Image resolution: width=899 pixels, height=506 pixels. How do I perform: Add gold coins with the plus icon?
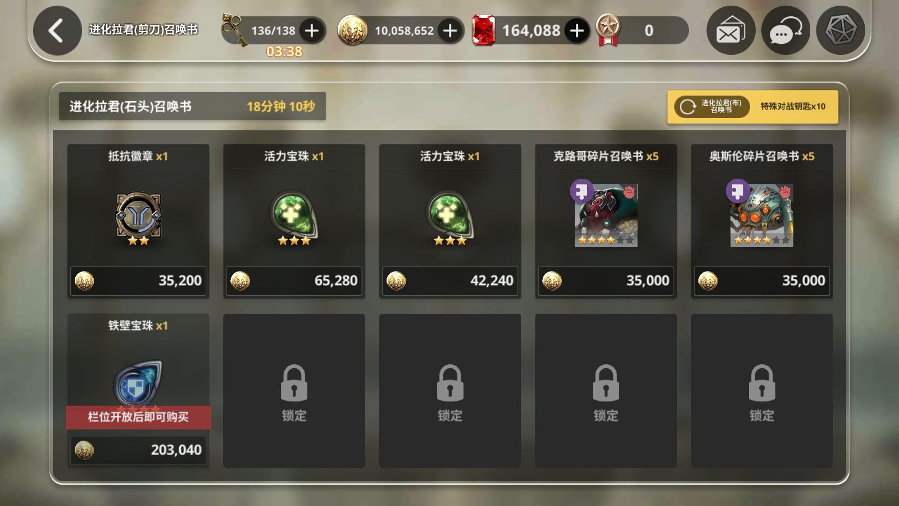pos(450,30)
